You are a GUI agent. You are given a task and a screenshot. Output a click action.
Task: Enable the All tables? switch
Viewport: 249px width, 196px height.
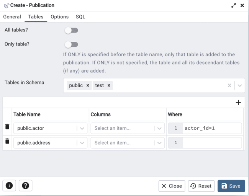[71, 30]
